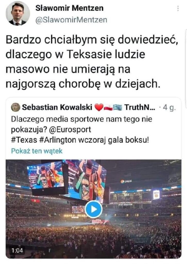Open the three-dot tweet options menu
The height and width of the screenshot is (264, 187).
click(x=178, y=9)
